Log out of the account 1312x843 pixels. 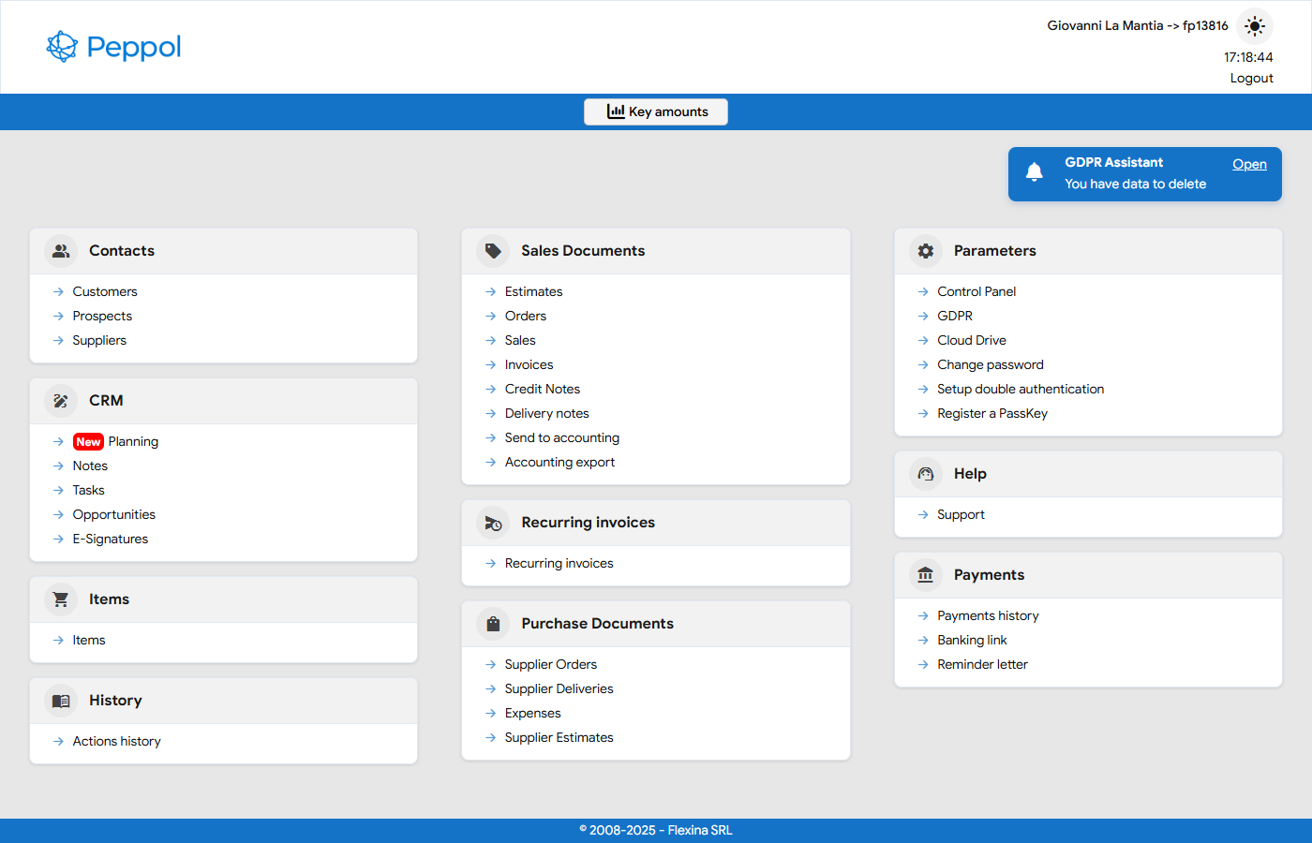1251,78
